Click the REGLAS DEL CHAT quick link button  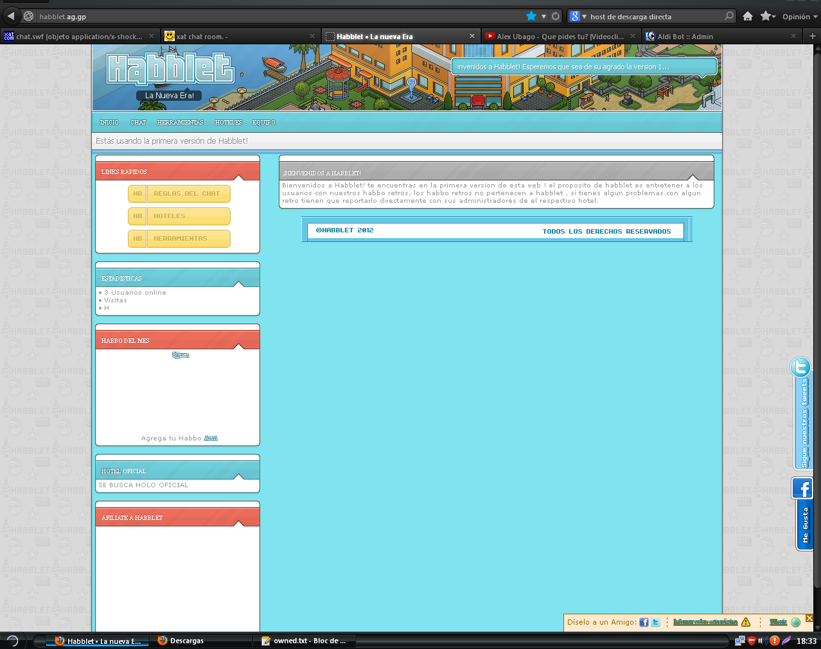(179, 194)
